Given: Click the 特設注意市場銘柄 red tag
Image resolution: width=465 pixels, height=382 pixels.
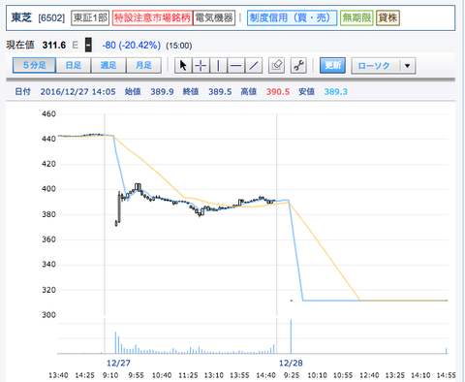Looking at the screenshot, I should (x=152, y=17).
